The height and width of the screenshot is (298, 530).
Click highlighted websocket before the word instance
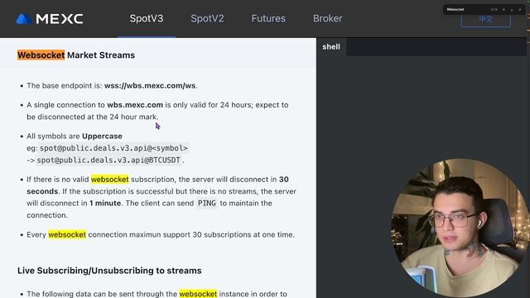(x=198, y=294)
